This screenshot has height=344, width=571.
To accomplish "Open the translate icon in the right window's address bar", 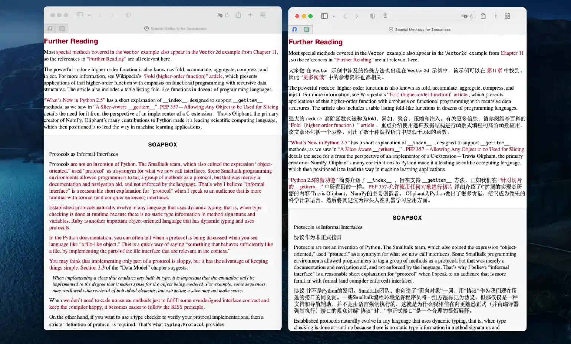I will [464, 16].
